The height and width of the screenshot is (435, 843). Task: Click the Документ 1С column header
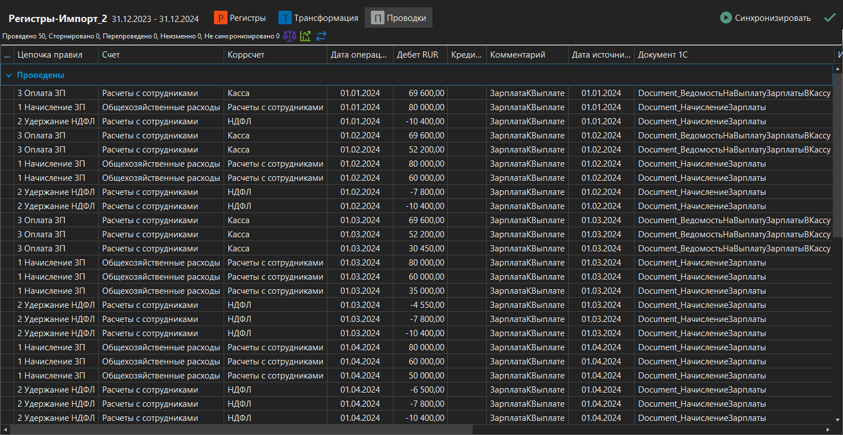(x=662, y=55)
